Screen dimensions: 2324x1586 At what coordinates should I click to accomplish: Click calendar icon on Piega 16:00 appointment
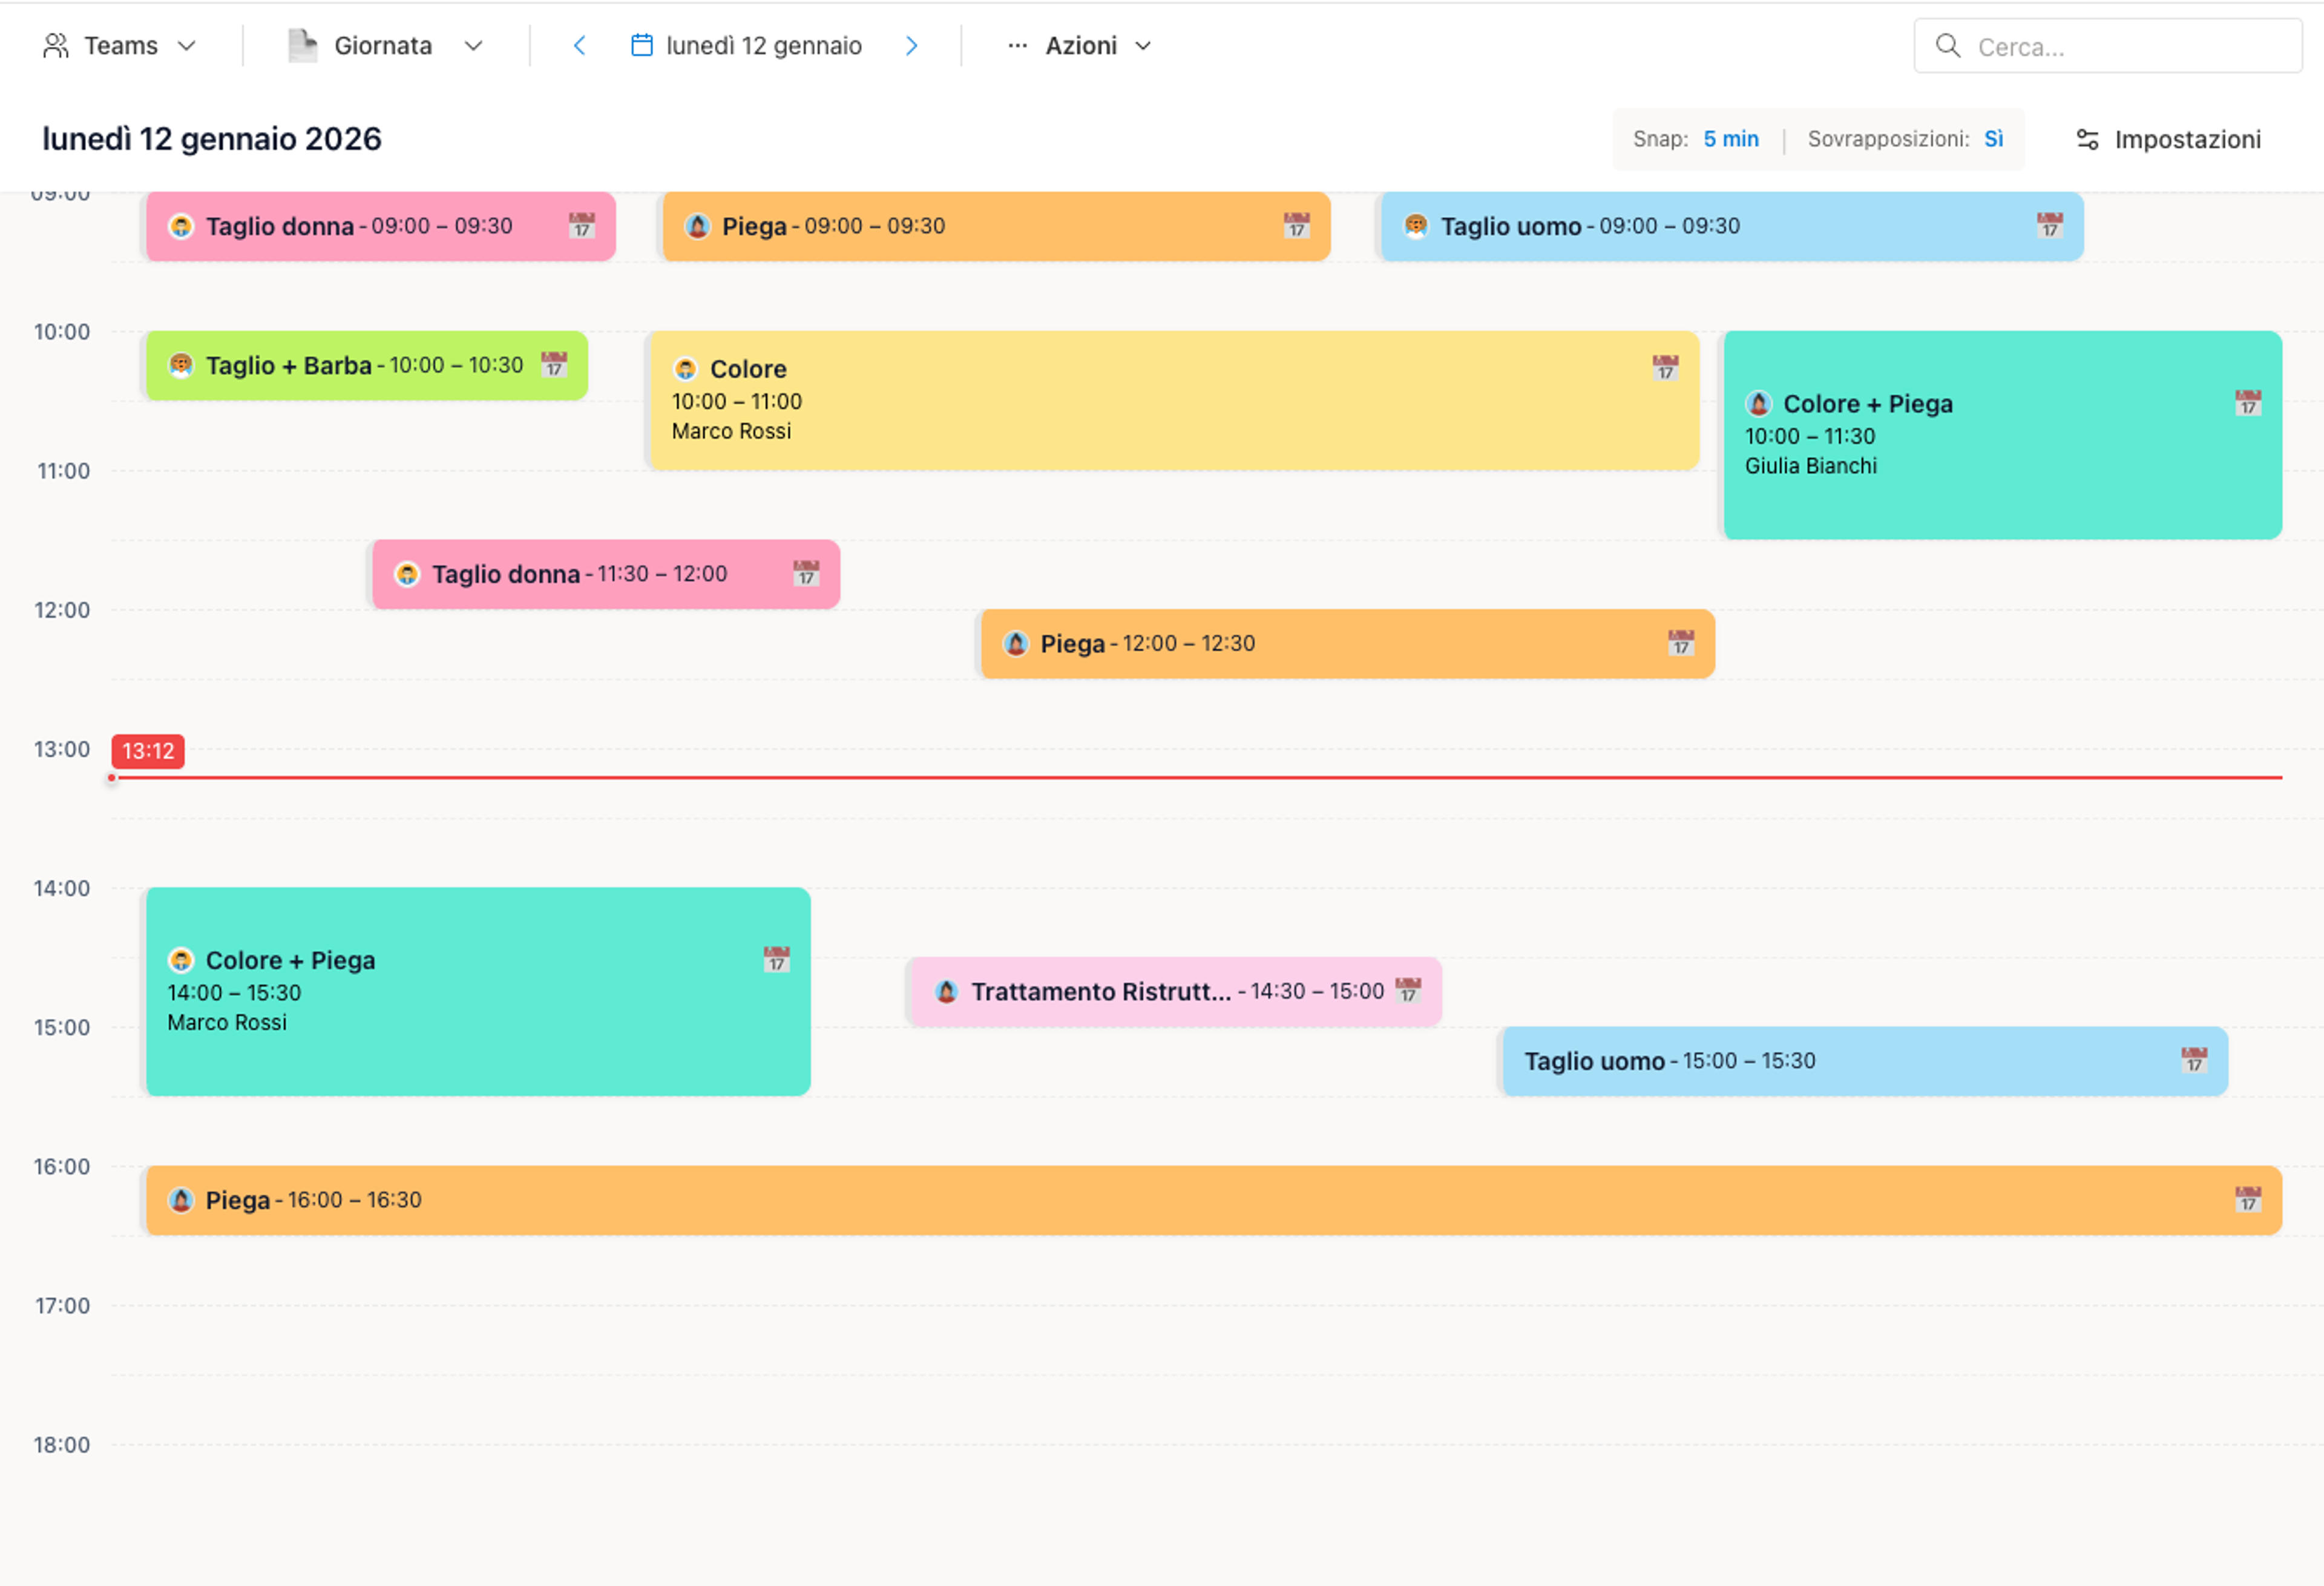tap(2248, 1199)
